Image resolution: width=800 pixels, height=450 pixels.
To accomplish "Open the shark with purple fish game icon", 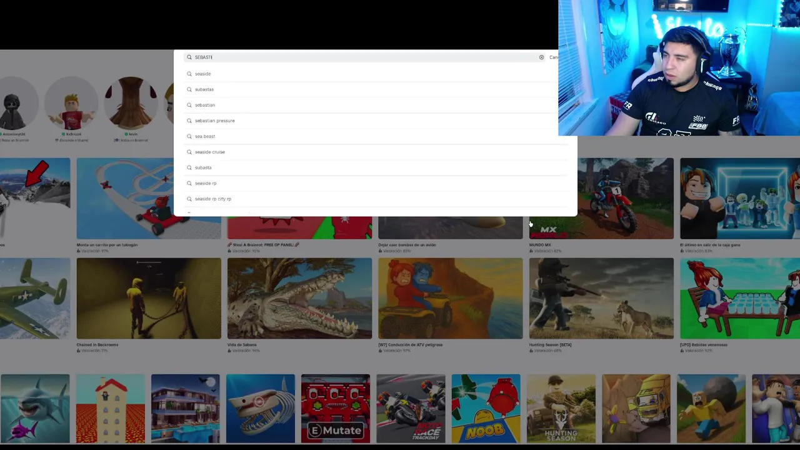I will click(35, 408).
